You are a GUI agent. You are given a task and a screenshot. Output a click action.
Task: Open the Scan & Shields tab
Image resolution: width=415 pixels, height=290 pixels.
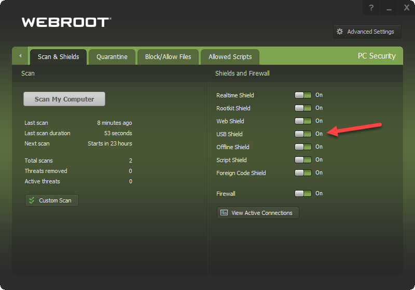click(x=58, y=57)
